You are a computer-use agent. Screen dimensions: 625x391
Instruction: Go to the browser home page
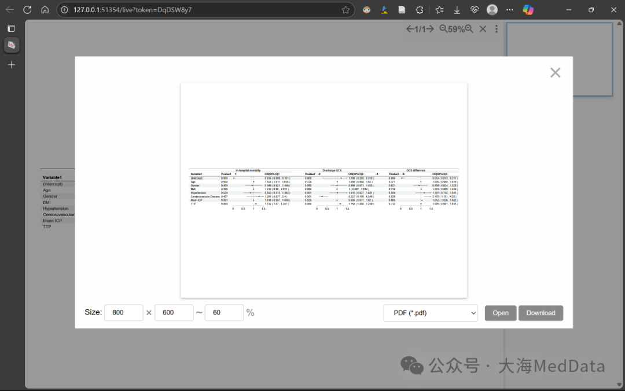coord(45,10)
